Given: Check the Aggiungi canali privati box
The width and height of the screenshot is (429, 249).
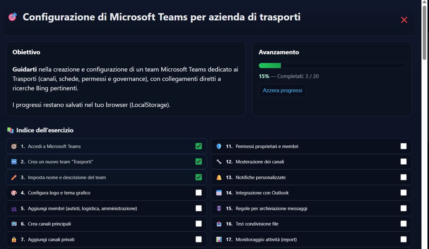Looking at the screenshot, I should tap(199, 239).
